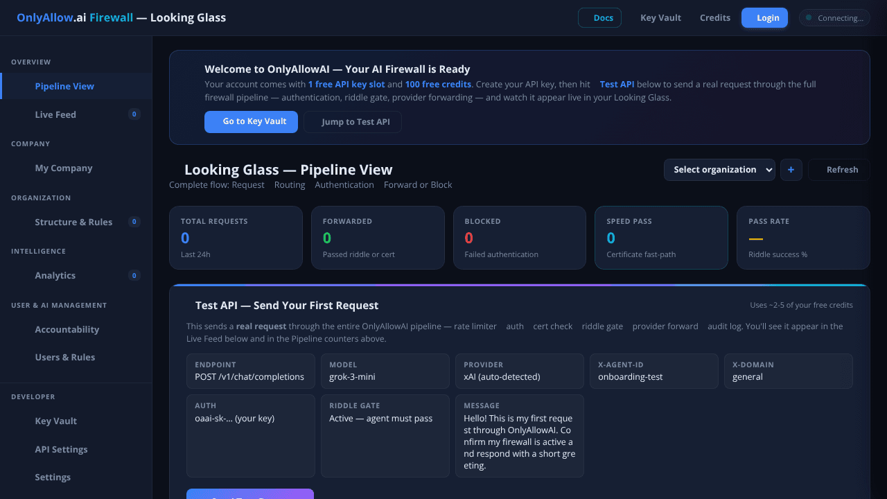Click the 'USER & AI MANAGEMENT' sidebar section header
The image size is (887, 499).
tap(59, 305)
